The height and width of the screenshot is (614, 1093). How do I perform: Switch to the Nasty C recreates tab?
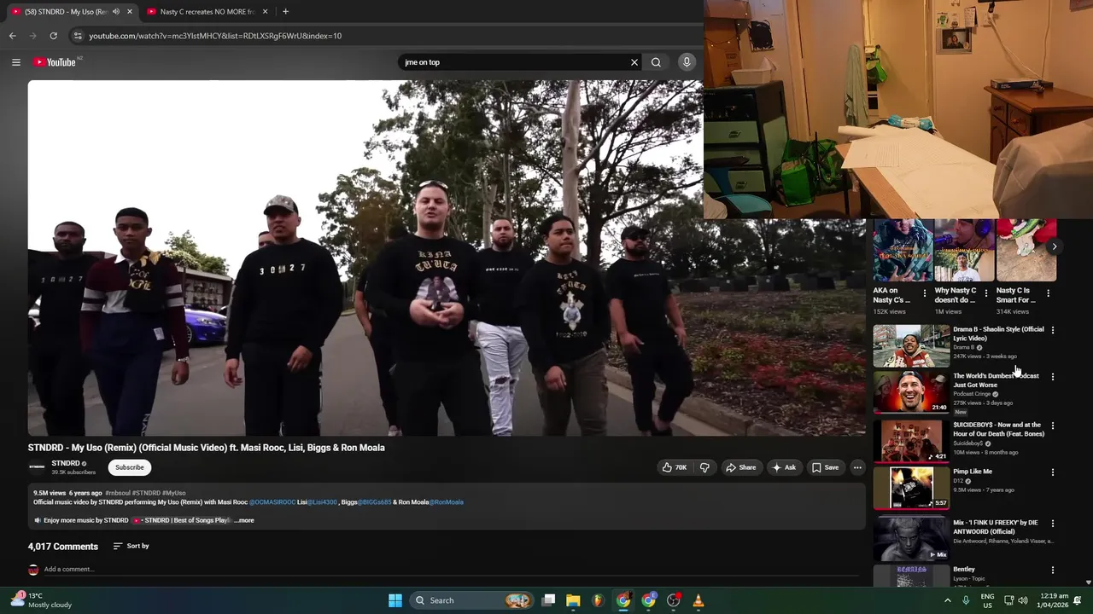click(207, 12)
